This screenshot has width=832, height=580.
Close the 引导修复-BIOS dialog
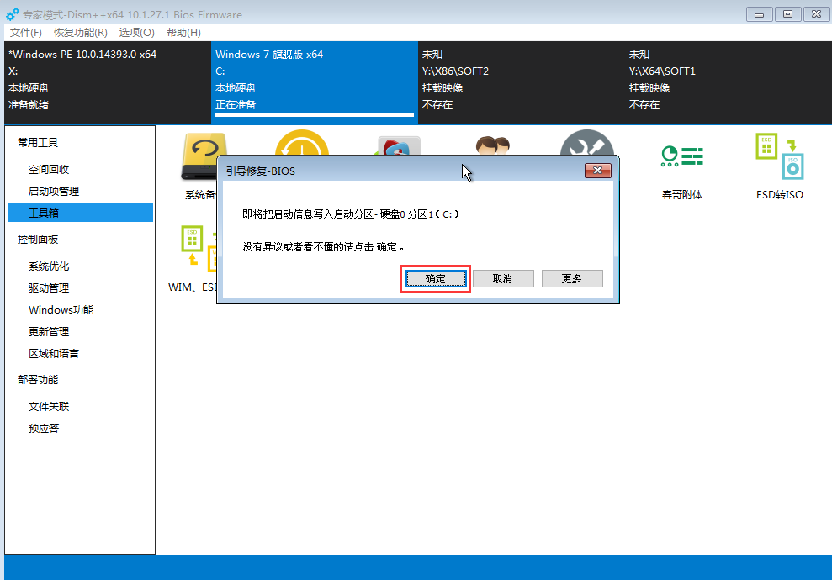[x=597, y=171]
